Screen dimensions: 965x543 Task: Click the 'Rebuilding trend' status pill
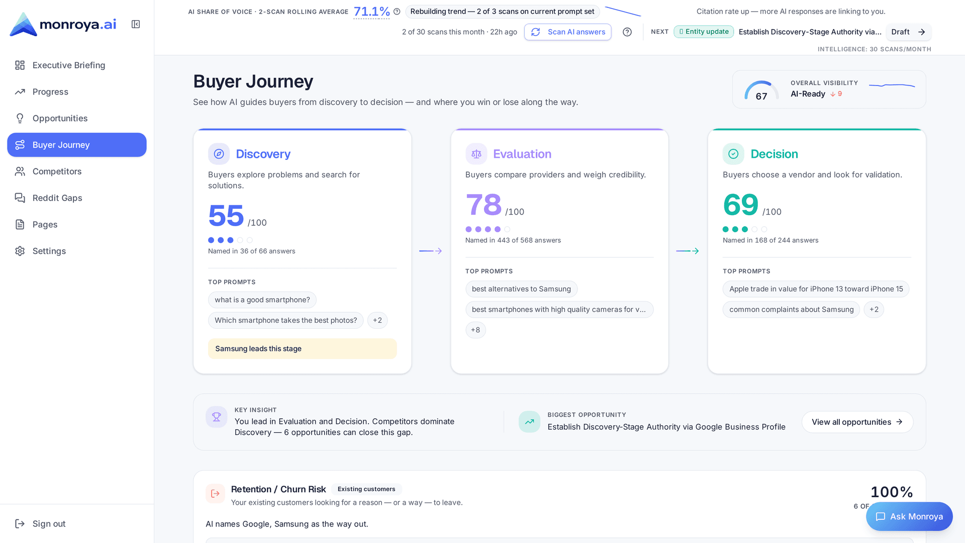[502, 12]
